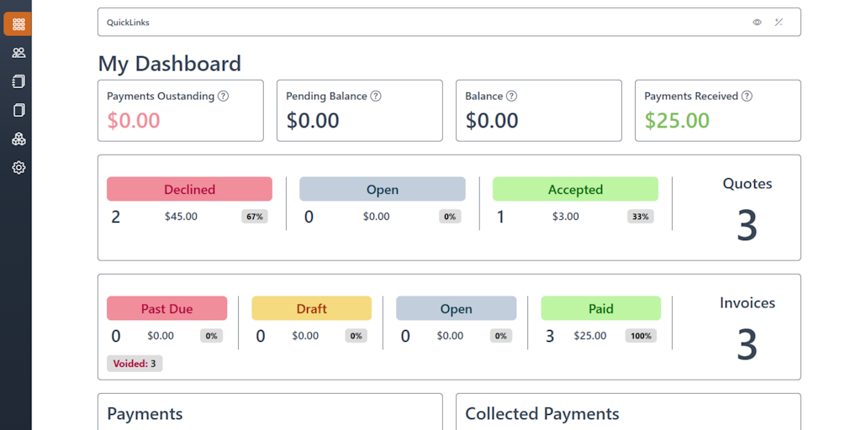Click the pink $0.00 Payments Oustanding amount
861x430 pixels.
134,121
